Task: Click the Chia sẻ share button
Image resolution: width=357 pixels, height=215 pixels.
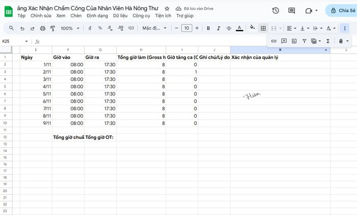Action: pyautogui.click(x=341, y=10)
